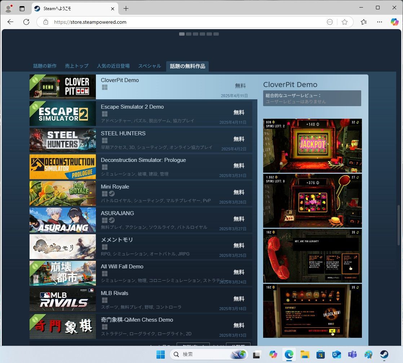The image size is (403, 363).
Task: Click Windows icon under メメントモリ
Action: (x=105, y=247)
